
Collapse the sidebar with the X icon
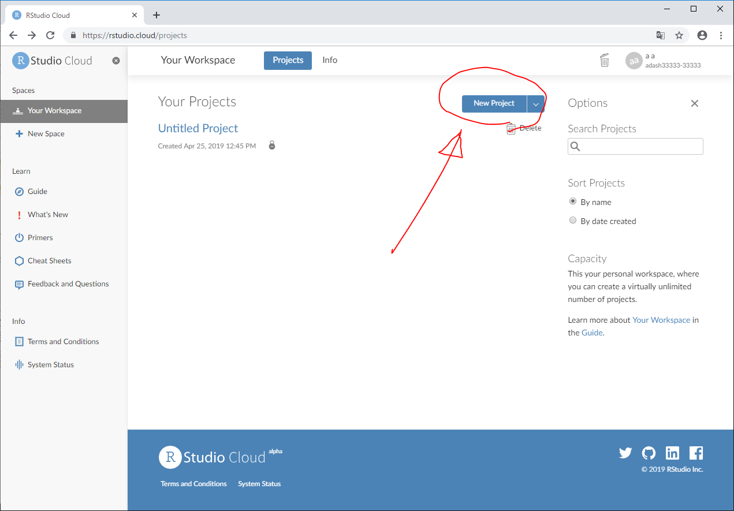116,61
